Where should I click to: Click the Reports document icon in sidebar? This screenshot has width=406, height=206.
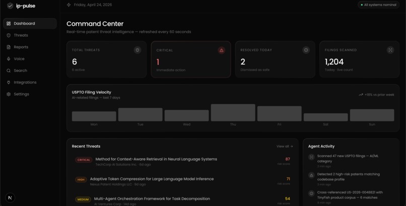pyautogui.click(x=9, y=47)
